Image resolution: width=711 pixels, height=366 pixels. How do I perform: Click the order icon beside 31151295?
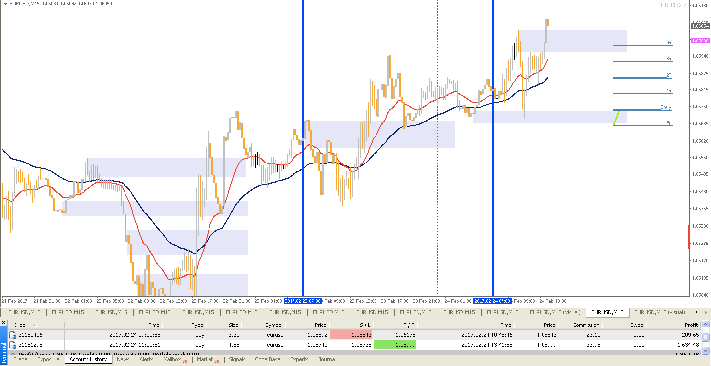pyautogui.click(x=13, y=345)
